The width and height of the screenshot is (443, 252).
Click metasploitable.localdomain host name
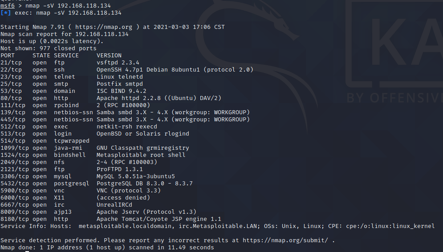tap(125, 226)
